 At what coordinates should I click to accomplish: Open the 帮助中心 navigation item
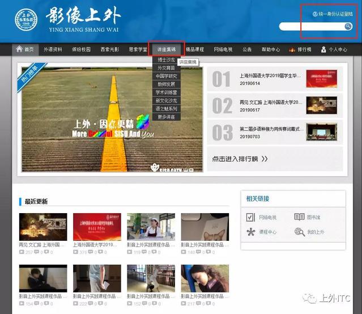tap(271, 49)
